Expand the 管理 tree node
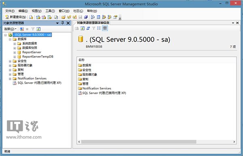 pyautogui.click(x=10, y=74)
